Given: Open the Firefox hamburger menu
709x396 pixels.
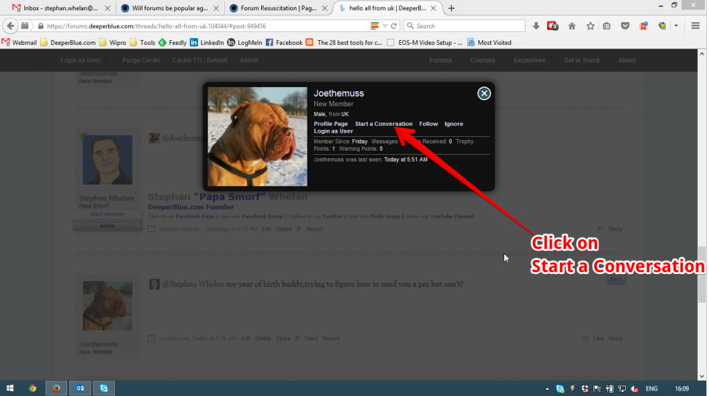Looking at the screenshot, I should pyautogui.click(x=695, y=26).
